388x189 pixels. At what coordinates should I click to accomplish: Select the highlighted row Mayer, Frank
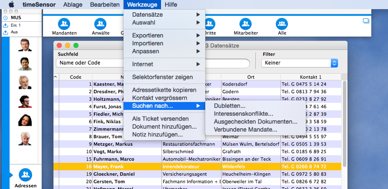point(197,166)
